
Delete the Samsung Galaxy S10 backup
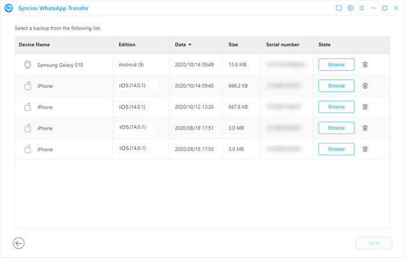pos(365,65)
